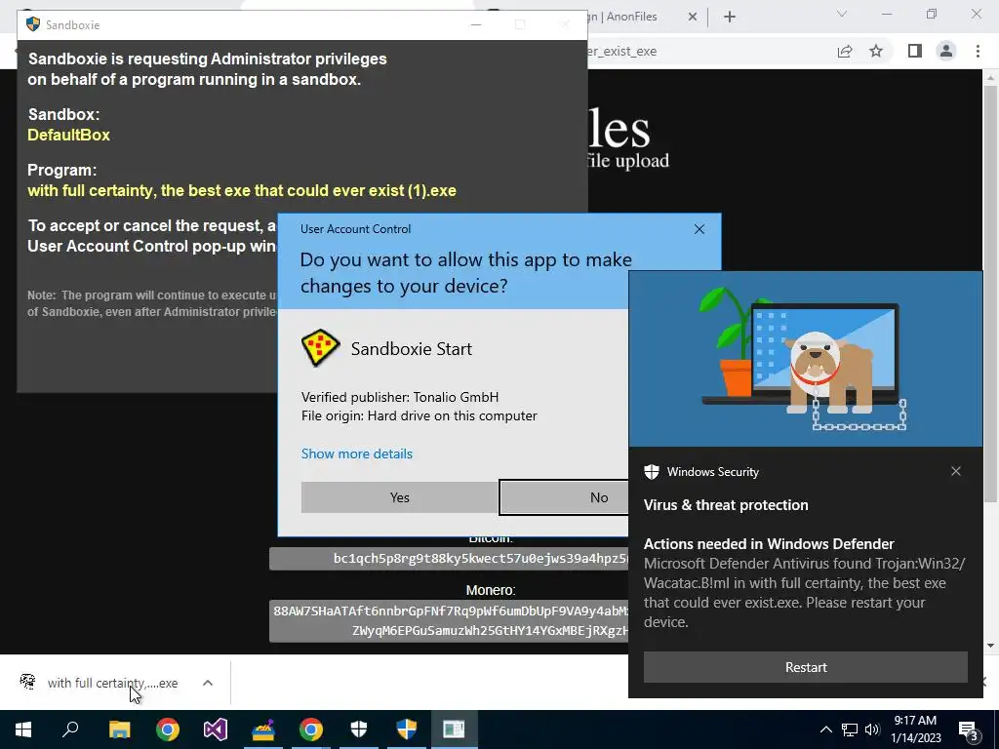This screenshot has width=999, height=749.
Task: Open second Chrome icon in taskbar
Action: (x=311, y=729)
